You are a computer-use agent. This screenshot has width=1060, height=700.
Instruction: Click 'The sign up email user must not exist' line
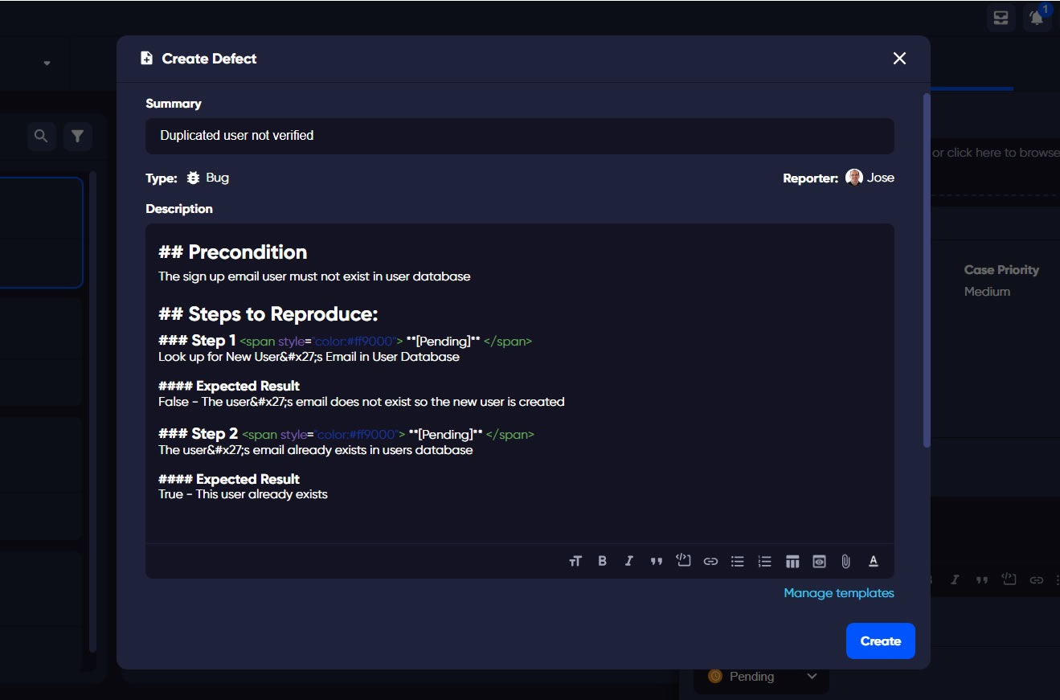pyautogui.click(x=314, y=276)
